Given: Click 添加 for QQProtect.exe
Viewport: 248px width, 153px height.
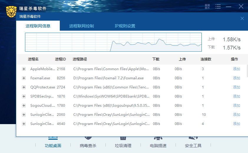Looking at the screenshot, I should pyautogui.click(x=237, y=87).
